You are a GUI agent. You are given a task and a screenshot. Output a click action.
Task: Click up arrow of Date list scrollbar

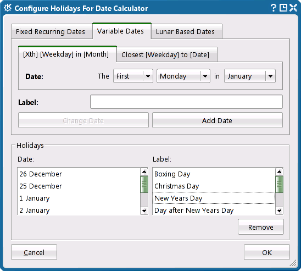point(144,172)
